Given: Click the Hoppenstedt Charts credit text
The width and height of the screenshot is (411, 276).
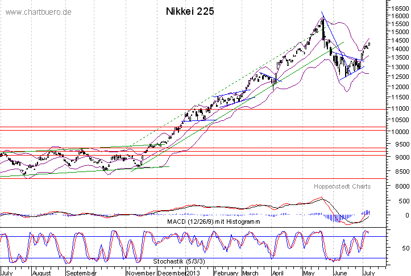Looking at the screenshot, I should pyautogui.click(x=342, y=186).
